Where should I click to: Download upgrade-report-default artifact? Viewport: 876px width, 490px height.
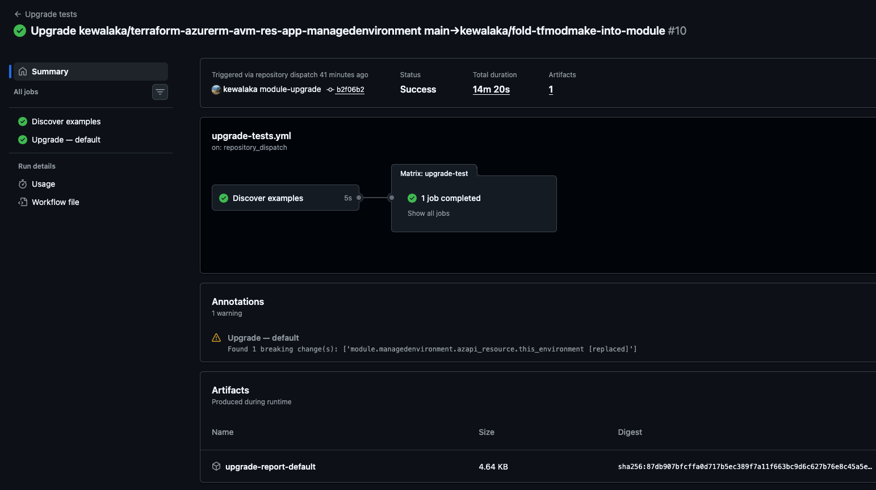[x=270, y=467]
